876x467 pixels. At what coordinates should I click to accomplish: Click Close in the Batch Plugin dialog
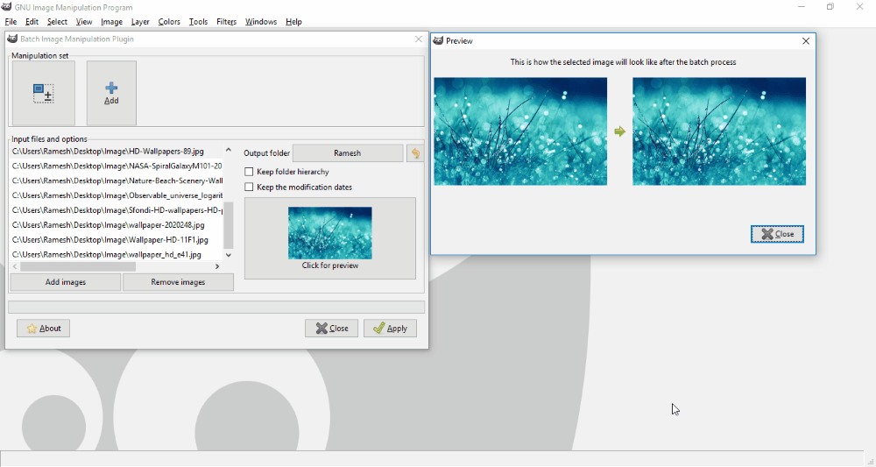click(x=332, y=329)
